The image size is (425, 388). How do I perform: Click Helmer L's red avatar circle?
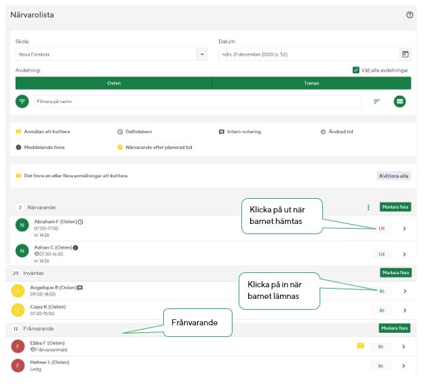pyautogui.click(x=18, y=366)
